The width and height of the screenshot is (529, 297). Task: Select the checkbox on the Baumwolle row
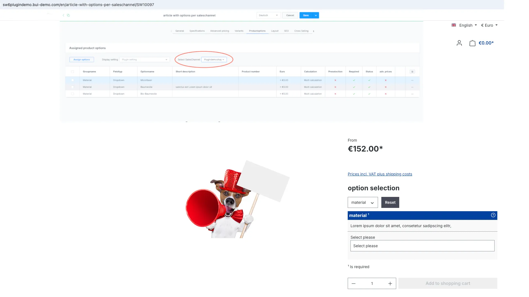pyautogui.click(x=73, y=87)
